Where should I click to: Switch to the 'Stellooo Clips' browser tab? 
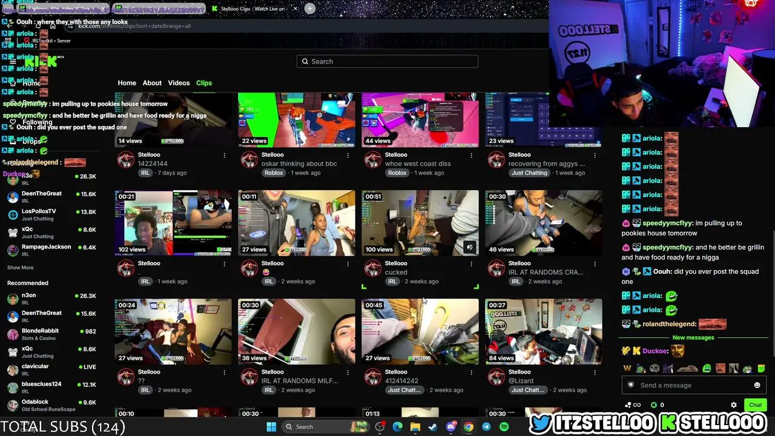point(252,8)
